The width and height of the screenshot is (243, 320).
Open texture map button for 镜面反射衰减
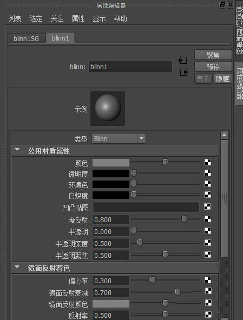(x=208, y=291)
